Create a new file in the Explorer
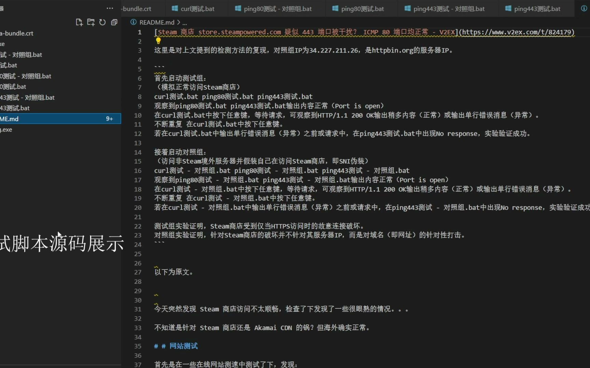This screenshot has height=368, width=590. [x=79, y=22]
